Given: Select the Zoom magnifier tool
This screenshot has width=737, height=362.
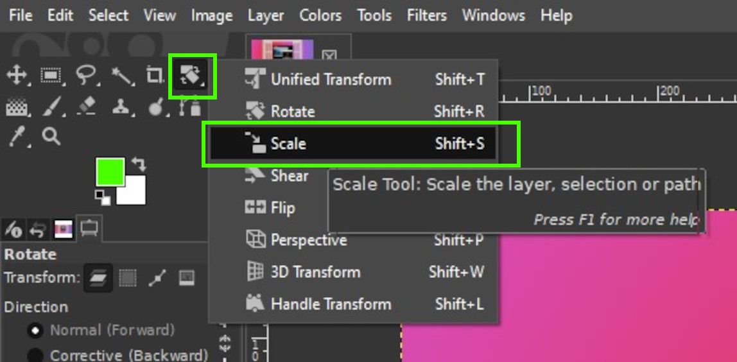Looking at the screenshot, I should pos(51,137).
